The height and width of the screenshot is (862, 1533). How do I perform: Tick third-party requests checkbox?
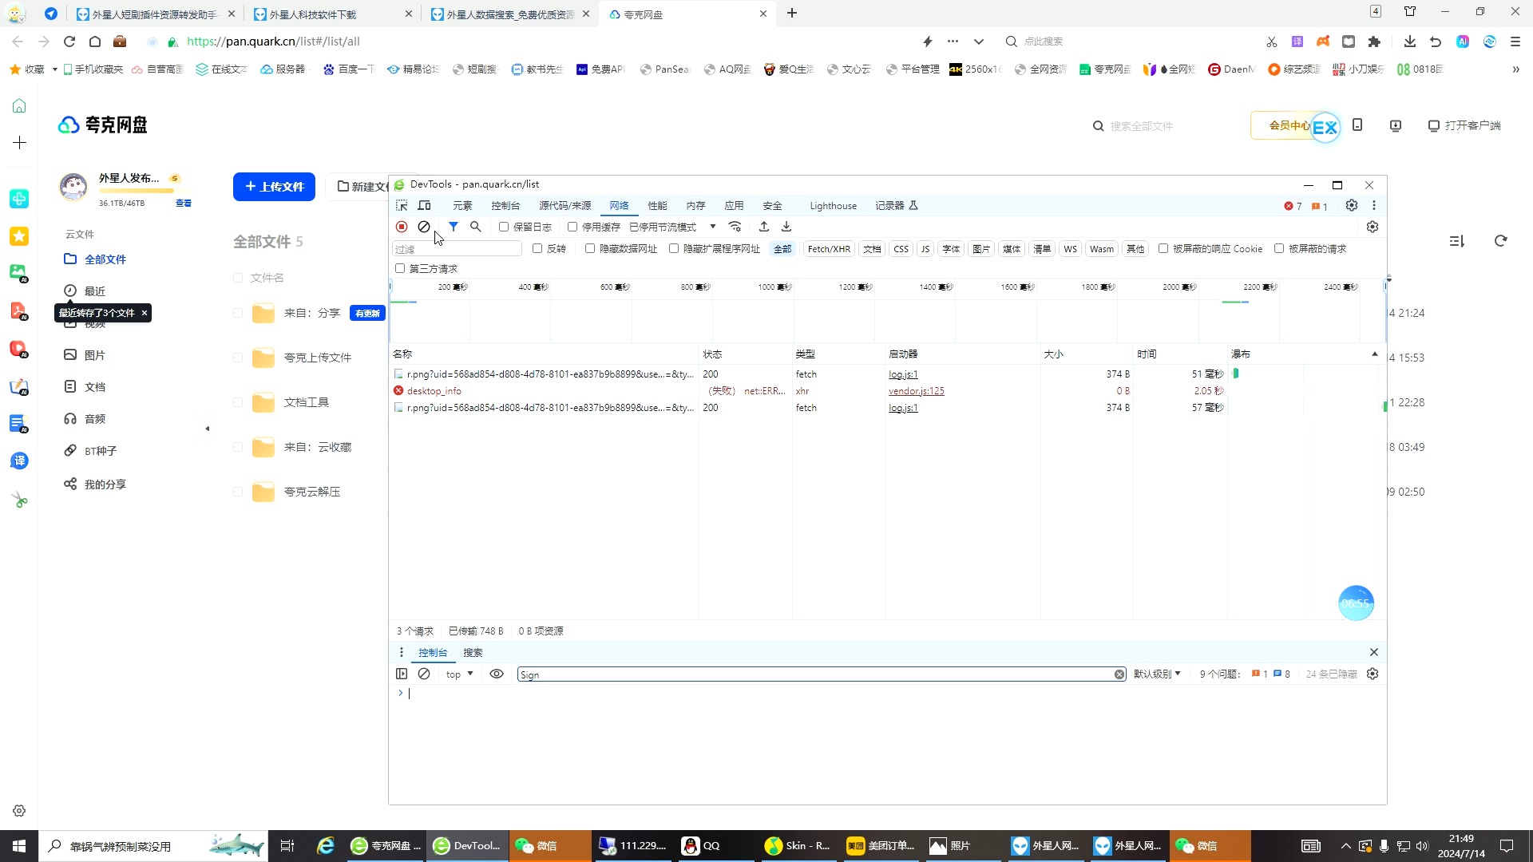(400, 268)
